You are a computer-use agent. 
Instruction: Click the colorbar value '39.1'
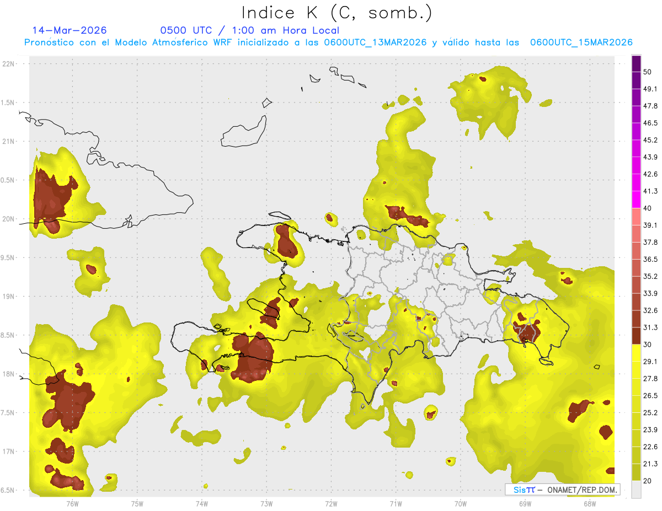tap(650, 225)
